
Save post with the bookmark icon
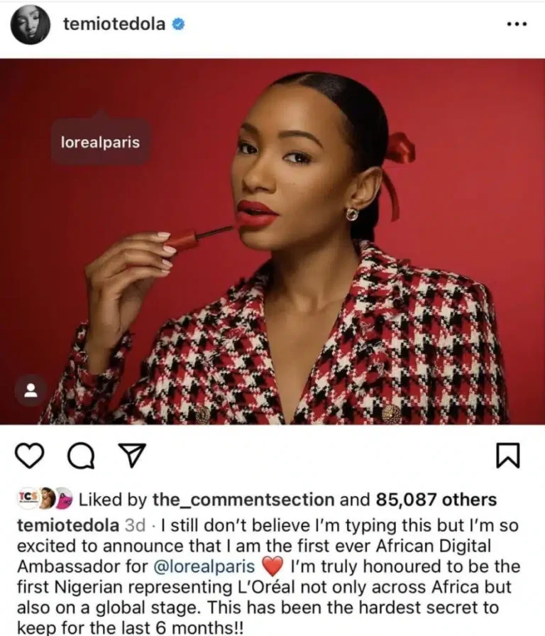click(508, 456)
